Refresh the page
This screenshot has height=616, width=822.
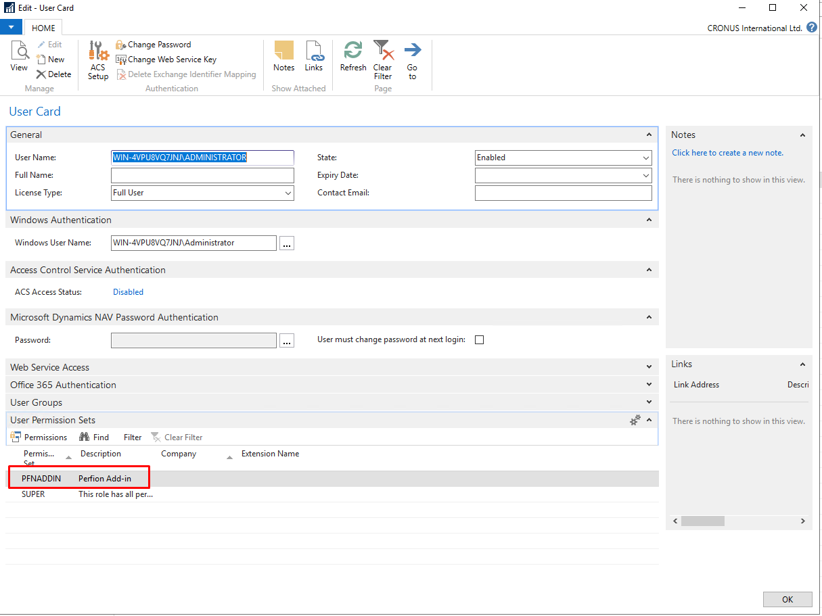click(x=353, y=57)
